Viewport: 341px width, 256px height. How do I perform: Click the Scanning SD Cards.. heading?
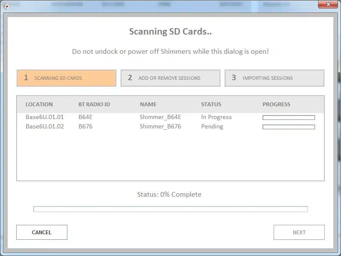click(x=170, y=31)
